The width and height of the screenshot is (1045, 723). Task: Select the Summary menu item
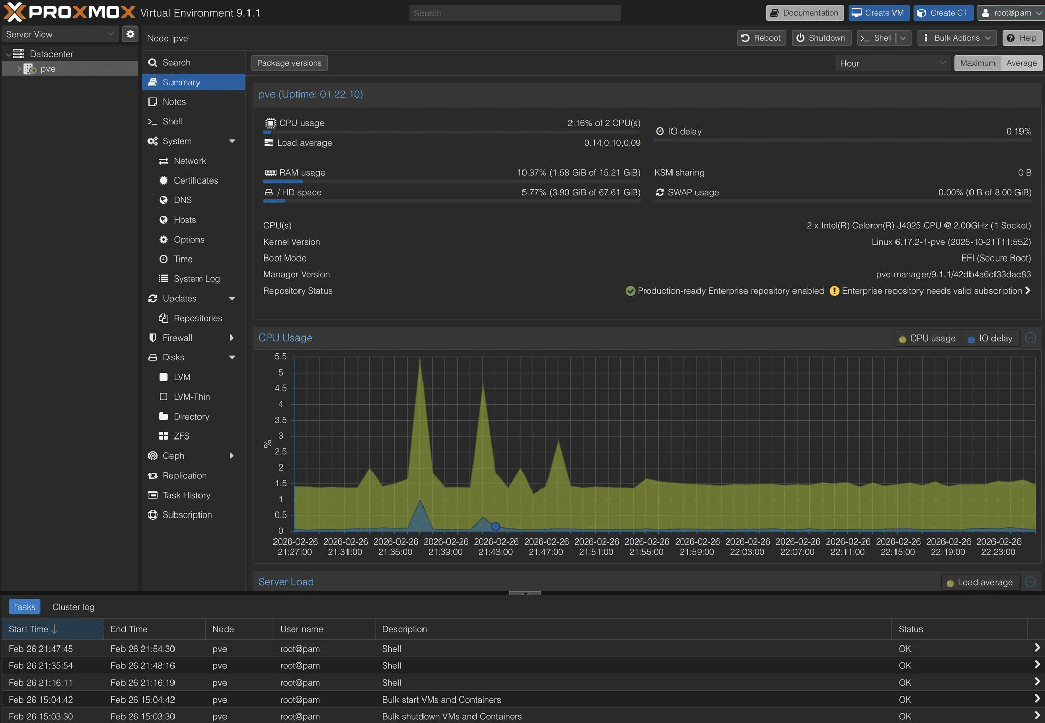[x=193, y=82]
